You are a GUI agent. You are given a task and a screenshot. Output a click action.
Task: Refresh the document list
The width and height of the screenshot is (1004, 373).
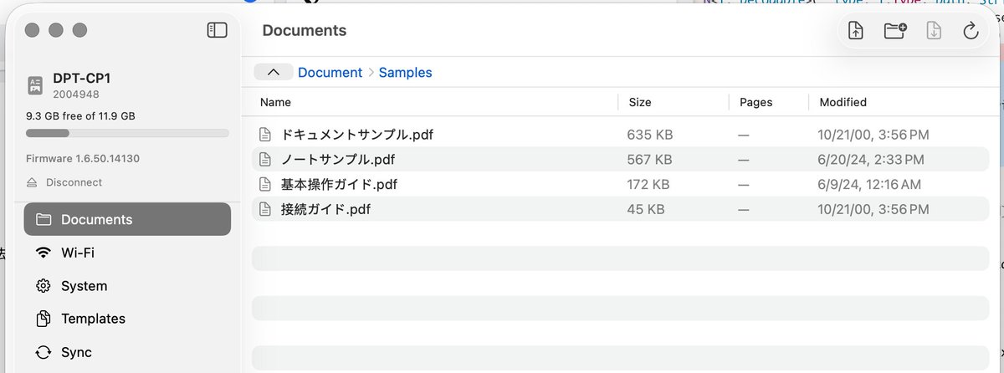click(x=971, y=31)
